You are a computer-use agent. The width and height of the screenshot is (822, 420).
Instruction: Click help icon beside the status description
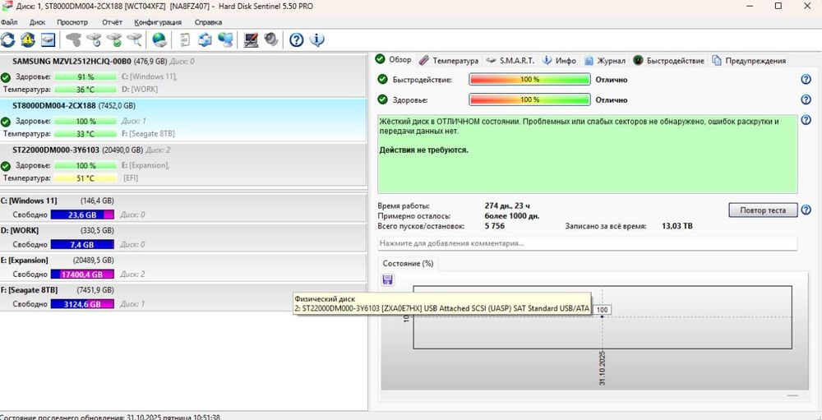click(x=806, y=120)
